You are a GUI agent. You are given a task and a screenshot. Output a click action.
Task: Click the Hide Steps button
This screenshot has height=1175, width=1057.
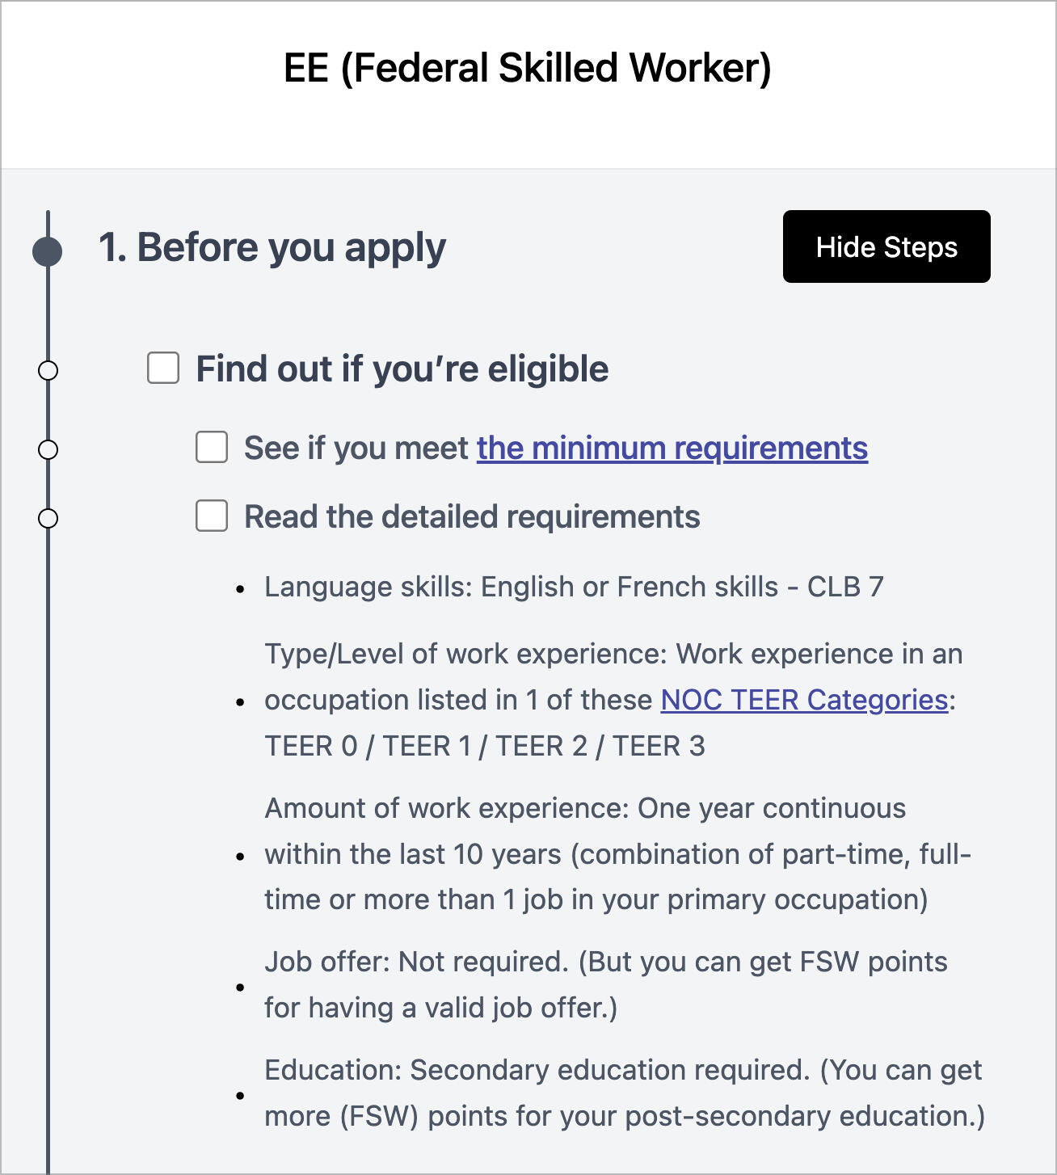[886, 246]
